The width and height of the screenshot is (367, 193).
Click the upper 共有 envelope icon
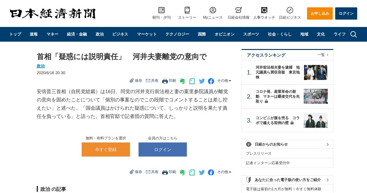(x=148, y=81)
